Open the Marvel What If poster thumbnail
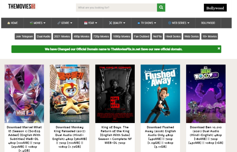This screenshot has width=237, height=152. [24, 94]
